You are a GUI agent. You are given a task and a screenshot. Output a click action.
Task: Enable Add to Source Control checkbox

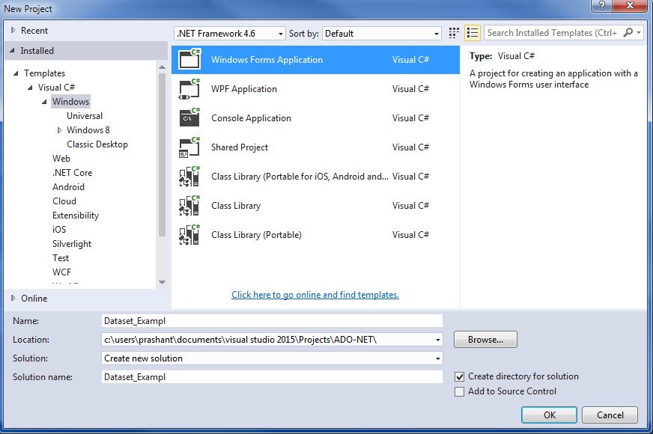[x=459, y=391]
